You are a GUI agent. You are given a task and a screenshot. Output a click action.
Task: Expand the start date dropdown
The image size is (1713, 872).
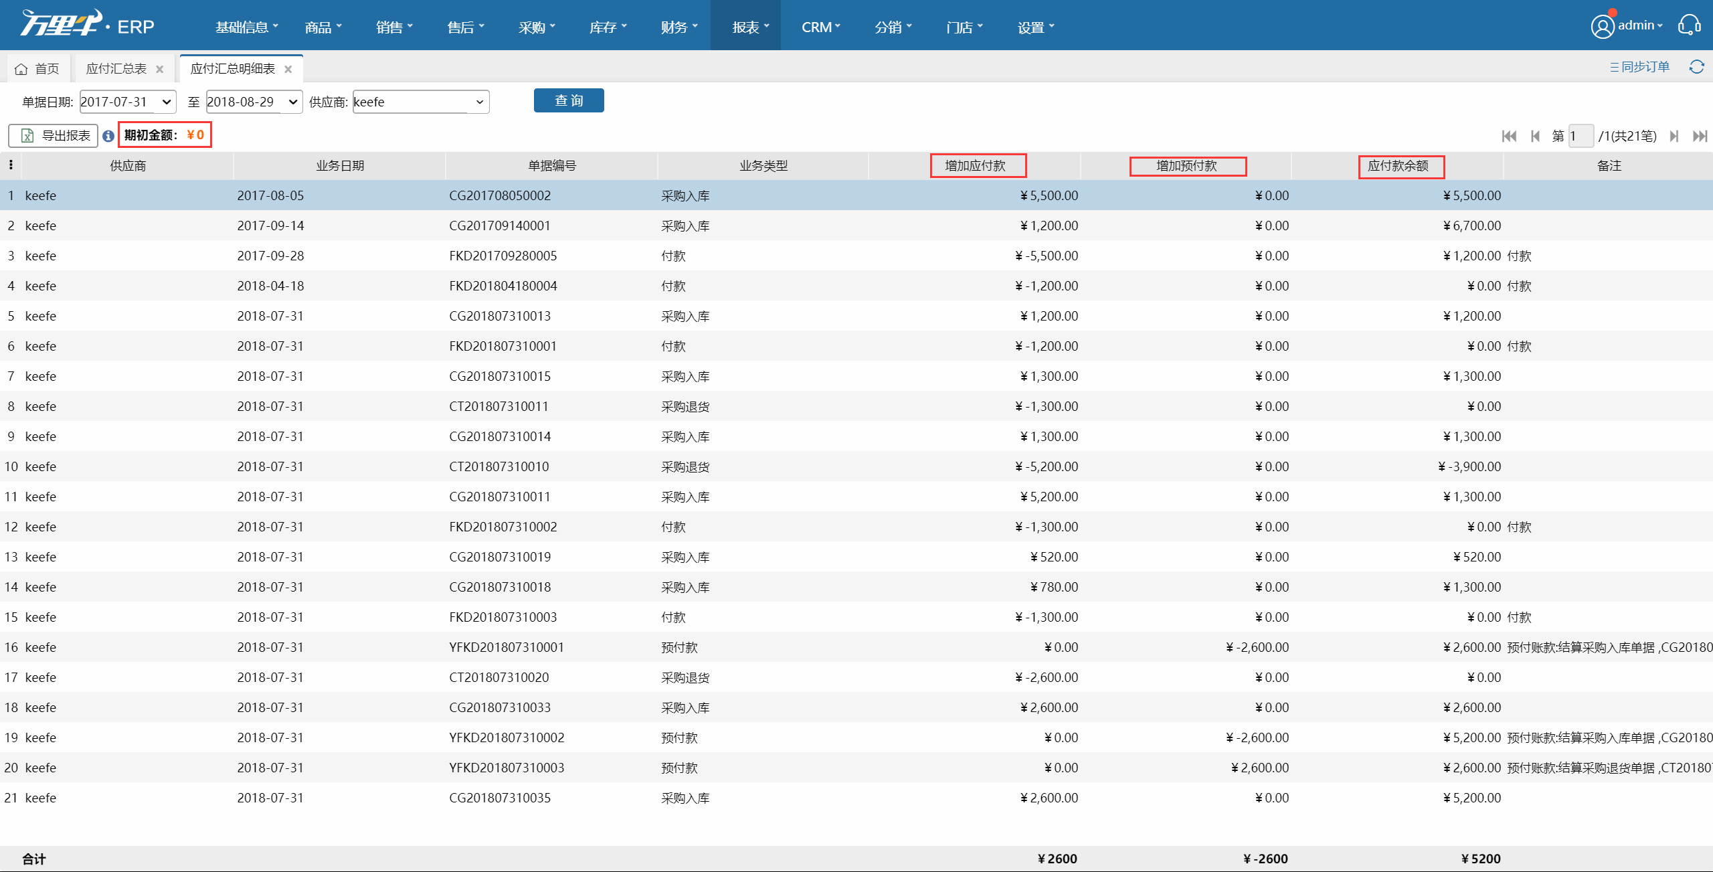pyautogui.click(x=167, y=102)
